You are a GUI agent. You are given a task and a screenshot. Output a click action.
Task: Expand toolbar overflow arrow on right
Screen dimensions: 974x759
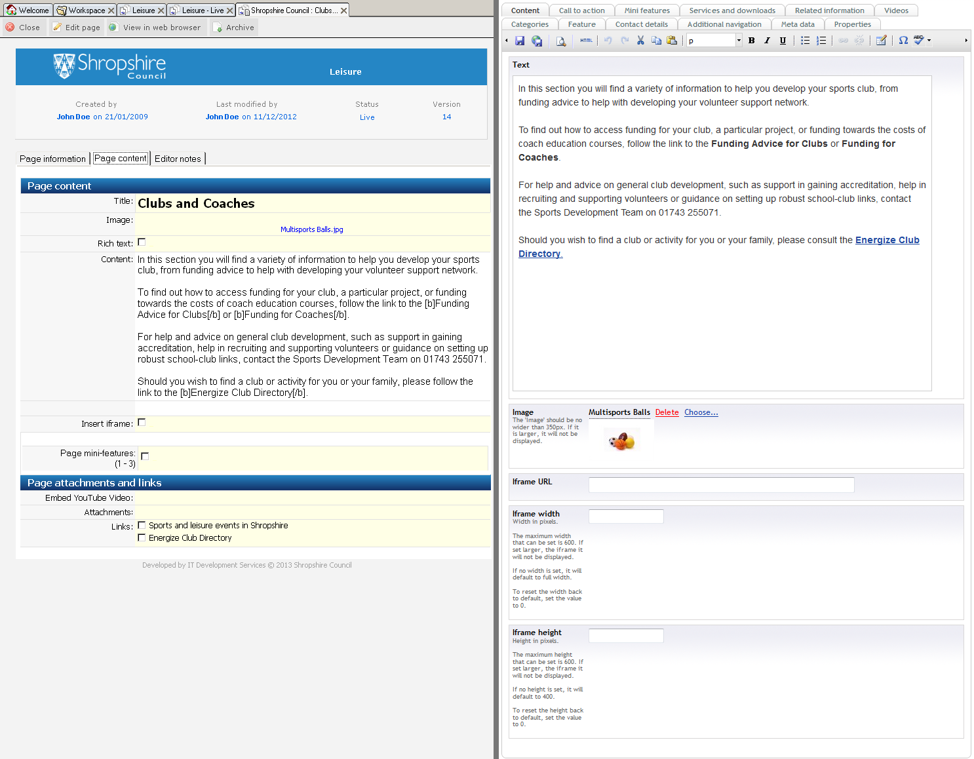965,41
